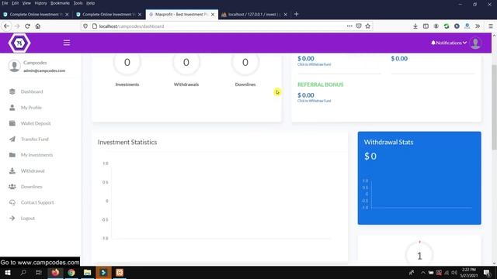Show hidden system tray icons
Screen dimensions: 497x279
pos(422,272)
